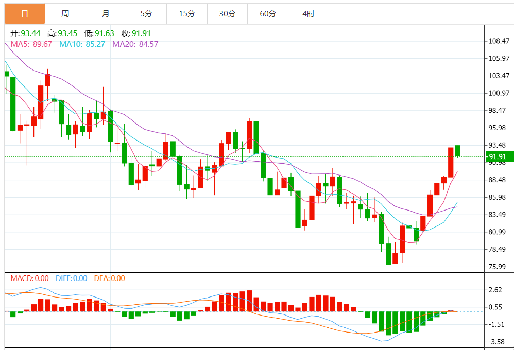Switch to the 月 monthly tab
The width and height of the screenshot is (514, 350).
(106, 14)
